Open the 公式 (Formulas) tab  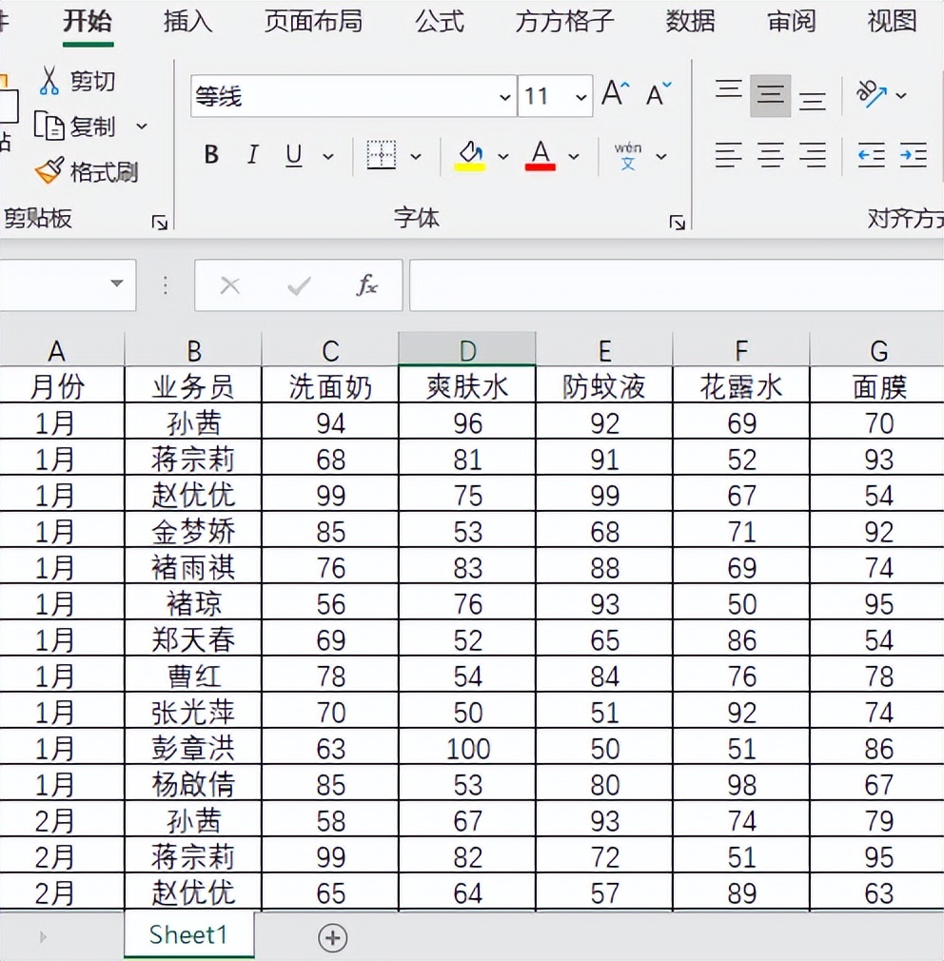[x=440, y=22]
